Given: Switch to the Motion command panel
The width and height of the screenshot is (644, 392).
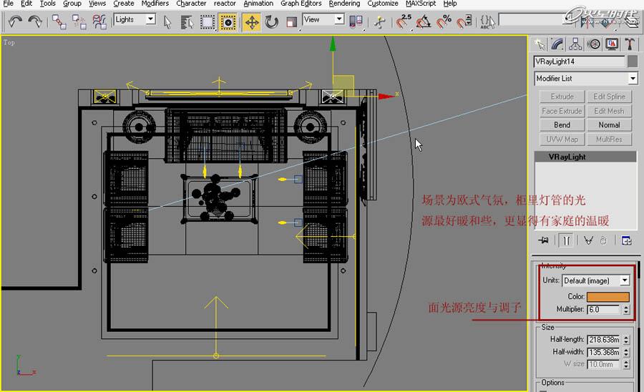Looking at the screenshot, I should [593, 44].
